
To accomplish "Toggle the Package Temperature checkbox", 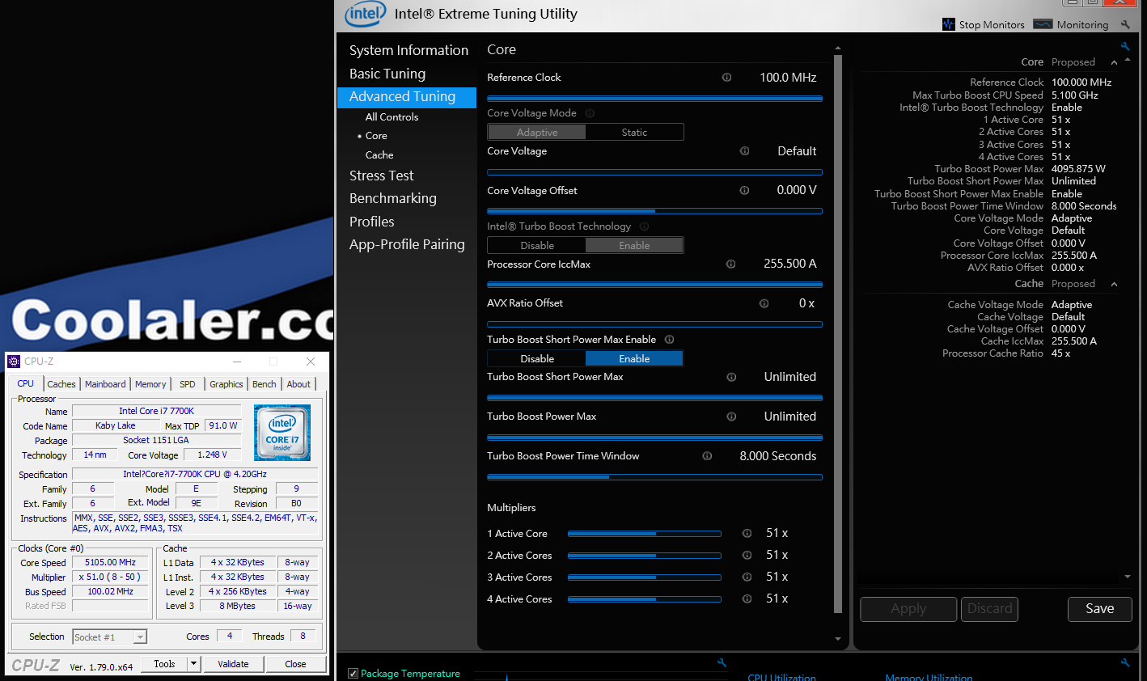I will [353, 674].
